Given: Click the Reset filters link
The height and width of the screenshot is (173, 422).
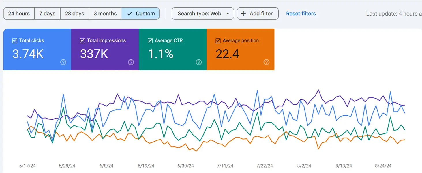Looking at the screenshot, I should tap(301, 14).
